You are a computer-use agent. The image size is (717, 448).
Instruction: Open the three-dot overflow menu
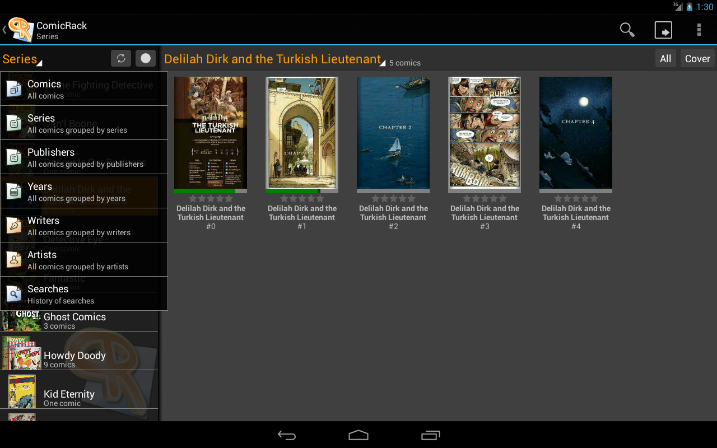pos(699,30)
